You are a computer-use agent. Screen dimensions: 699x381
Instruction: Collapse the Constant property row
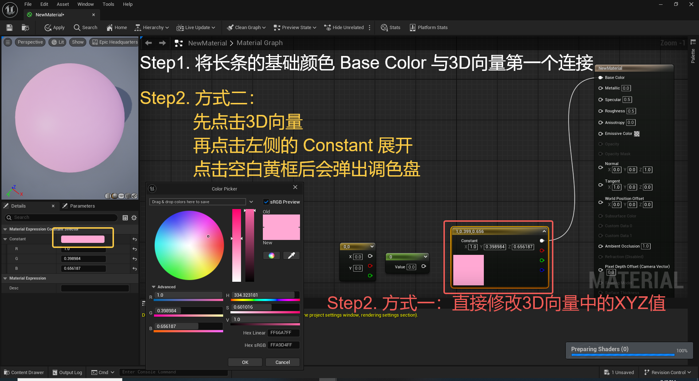5,239
